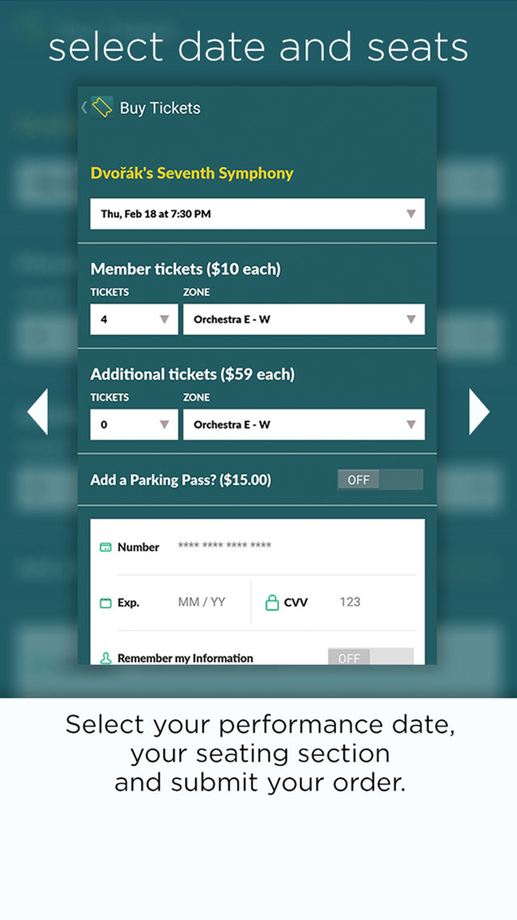Image resolution: width=517 pixels, height=920 pixels.
Task: Click the green lock CVV icon
Action: (x=272, y=602)
